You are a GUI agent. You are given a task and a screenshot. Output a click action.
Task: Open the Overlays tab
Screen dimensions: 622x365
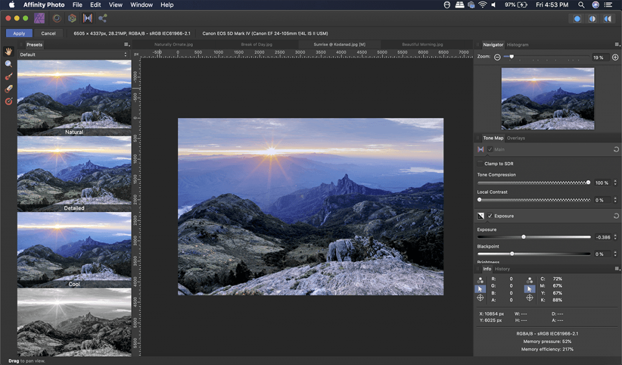tap(516, 138)
